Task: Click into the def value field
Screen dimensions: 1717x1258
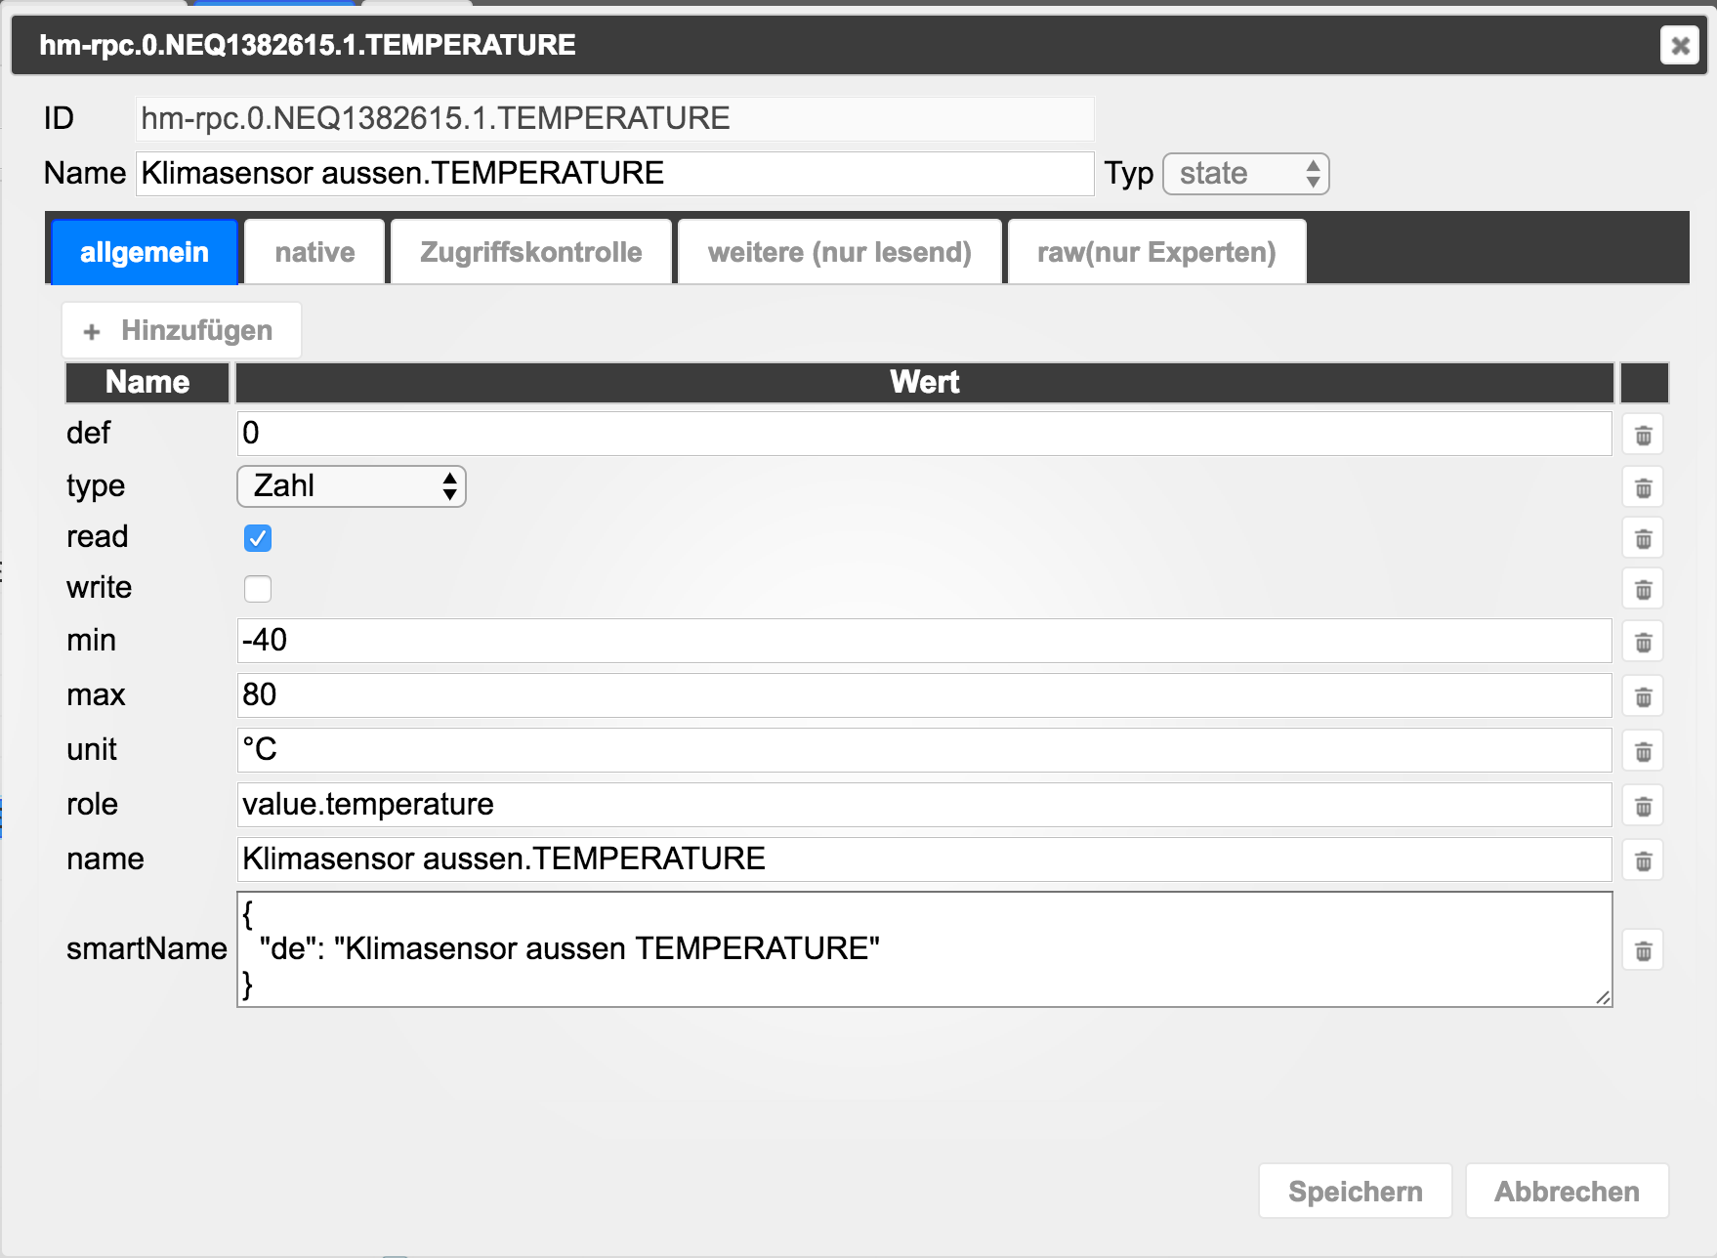Action: 924,434
